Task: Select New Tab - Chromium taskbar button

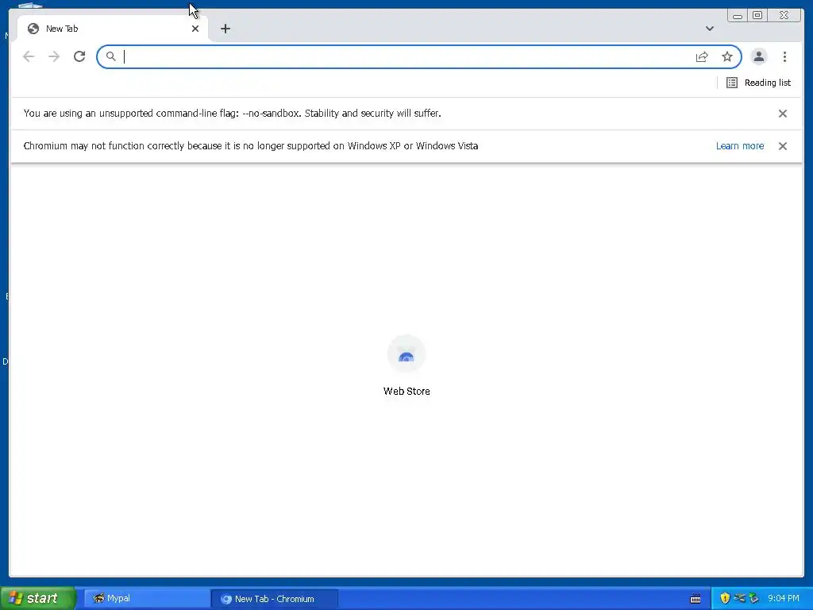Action: click(275, 599)
